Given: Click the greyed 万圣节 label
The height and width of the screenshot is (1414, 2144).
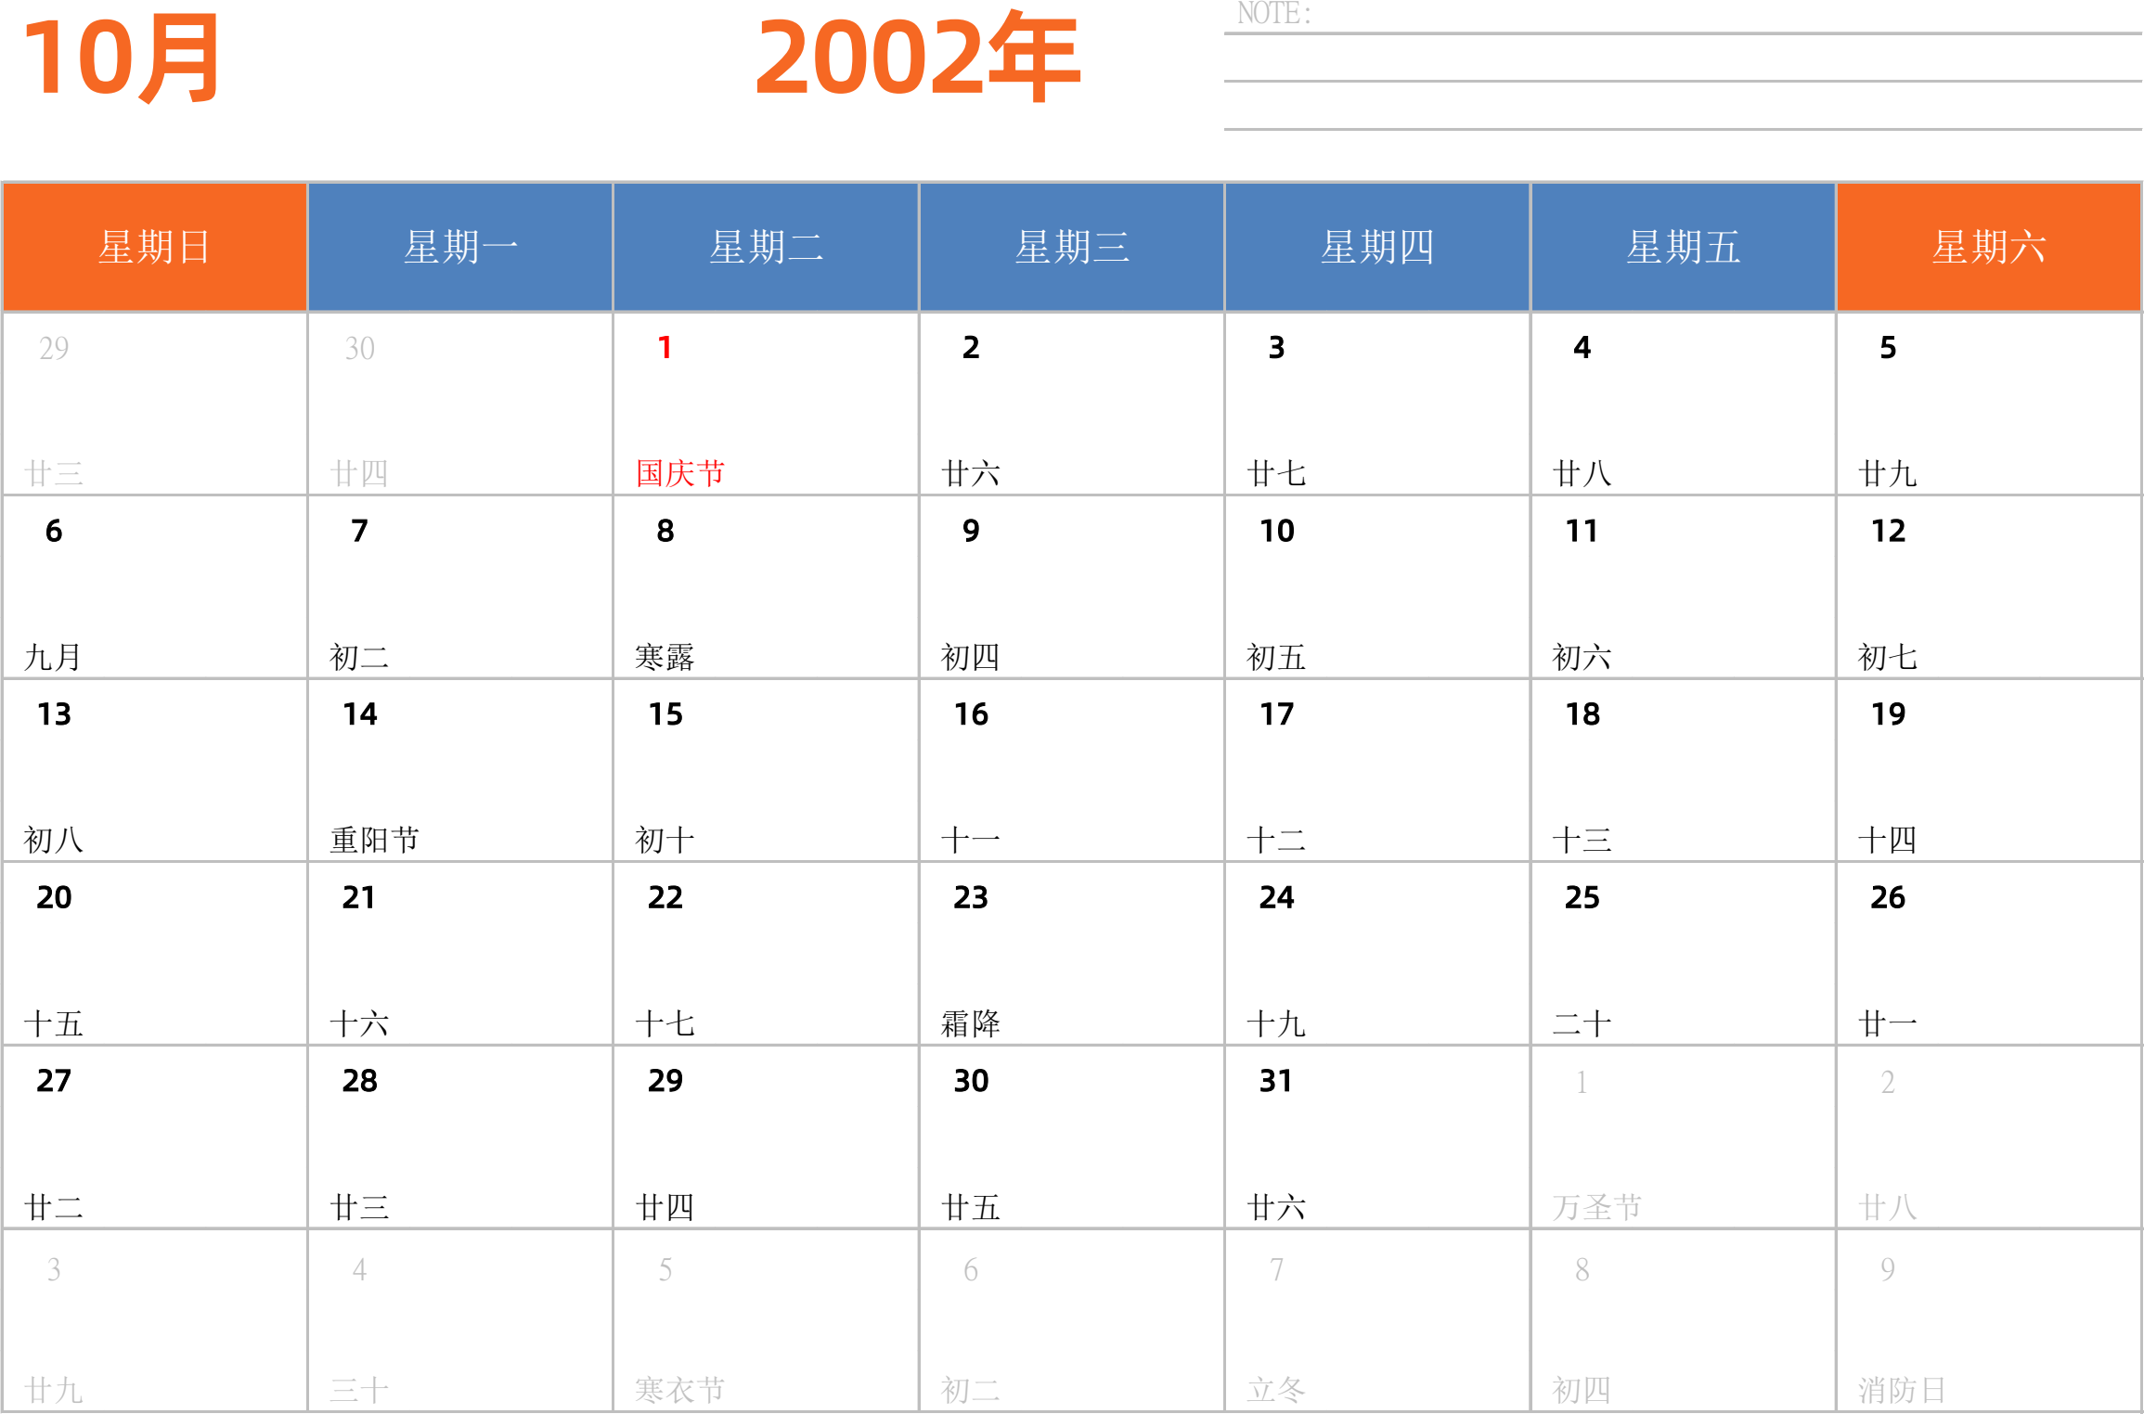Looking at the screenshot, I should tap(1597, 1206).
